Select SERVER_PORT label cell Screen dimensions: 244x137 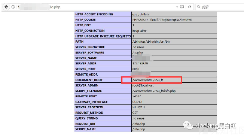coord(103,69)
